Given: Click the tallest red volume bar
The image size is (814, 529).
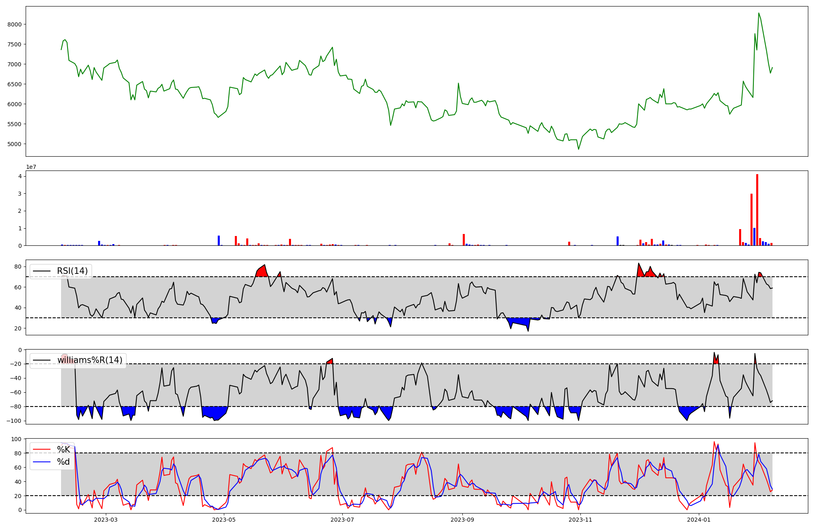Looking at the screenshot, I should [x=757, y=210].
